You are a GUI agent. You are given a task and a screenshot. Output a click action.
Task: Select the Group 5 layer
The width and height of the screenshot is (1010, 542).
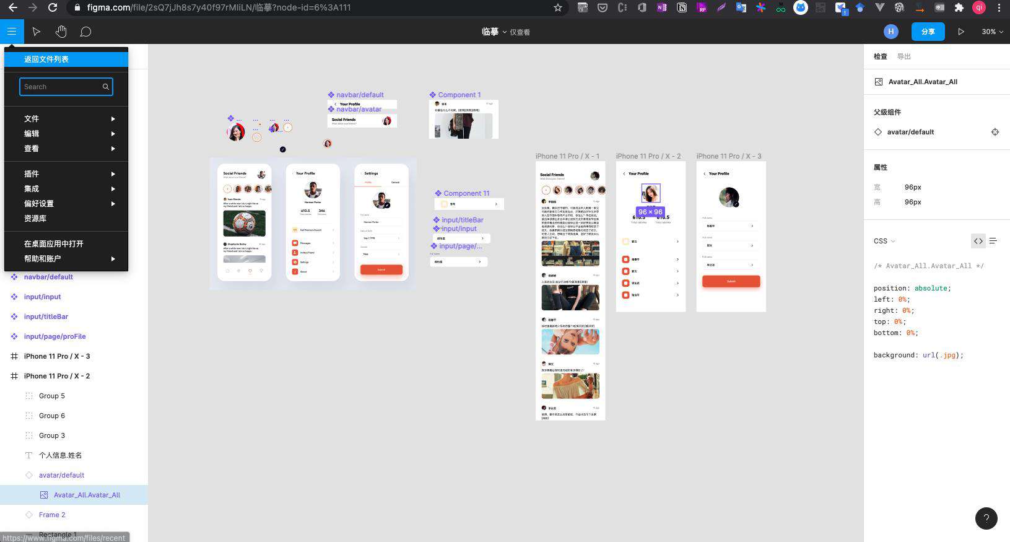[x=52, y=396]
